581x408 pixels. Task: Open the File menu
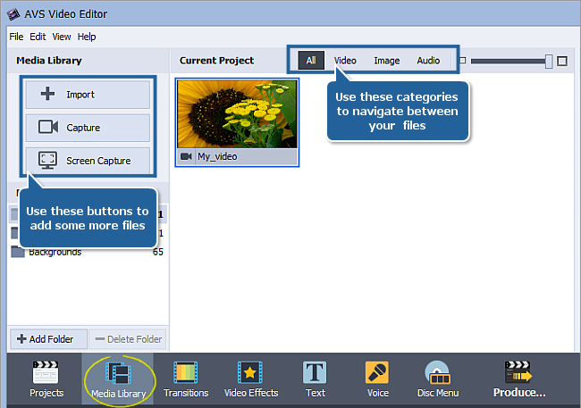click(16, 37)
